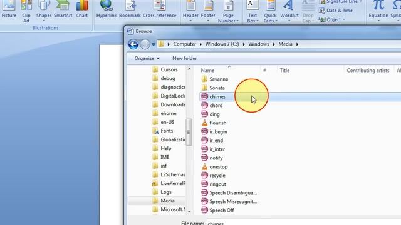Click the folder tree scrollbar thumb
The height and width of the screenshot is (225, 401).
[189, 132]
